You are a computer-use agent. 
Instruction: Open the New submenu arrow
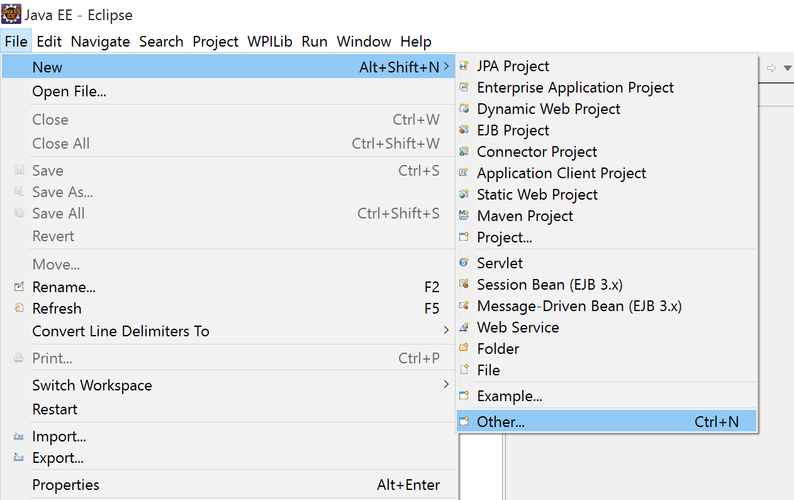(x=446, y=65)
